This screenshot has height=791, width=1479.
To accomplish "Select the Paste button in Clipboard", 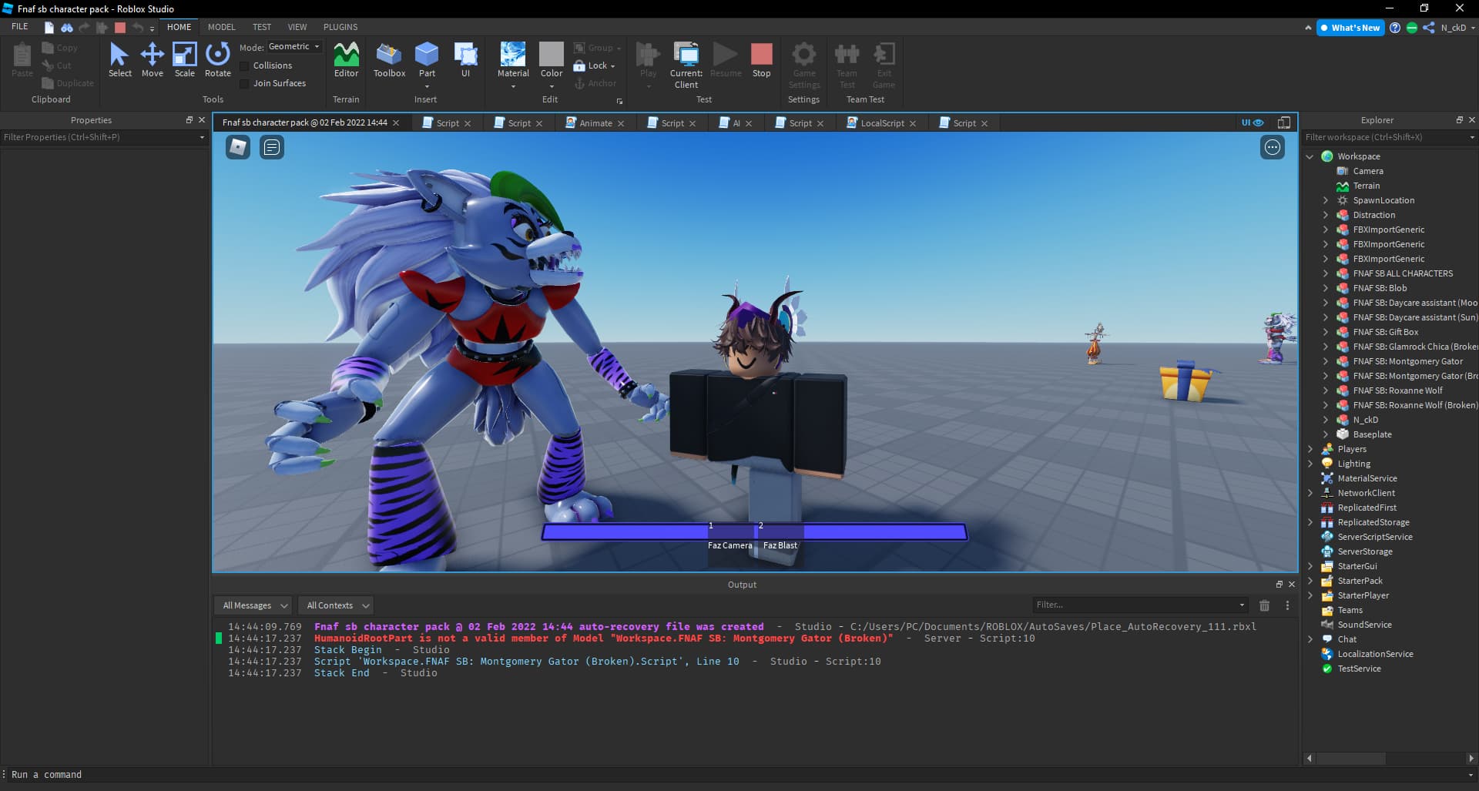I will click(22, 60).
